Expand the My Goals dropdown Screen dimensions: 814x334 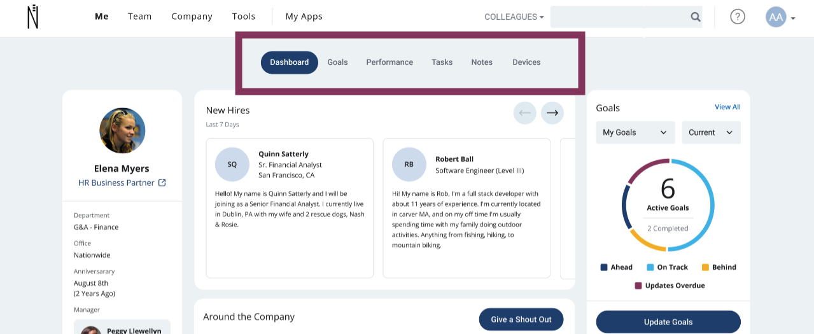tap(635, 132)
